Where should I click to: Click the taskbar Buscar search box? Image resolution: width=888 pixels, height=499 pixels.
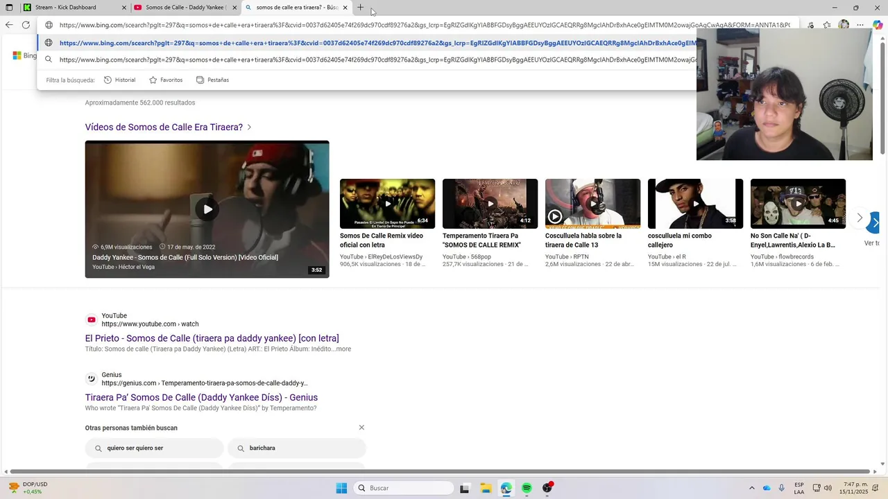tap(404, 488)
